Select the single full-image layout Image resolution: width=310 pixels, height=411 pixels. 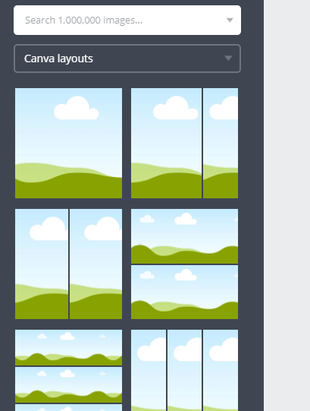tap(68, 143)
